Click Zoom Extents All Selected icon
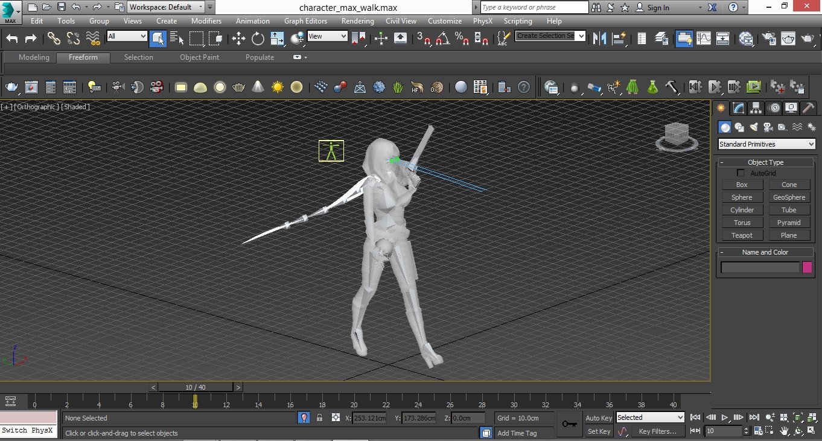Image resolution: width=822 pixels, height=441 pixels. point(812,417)
